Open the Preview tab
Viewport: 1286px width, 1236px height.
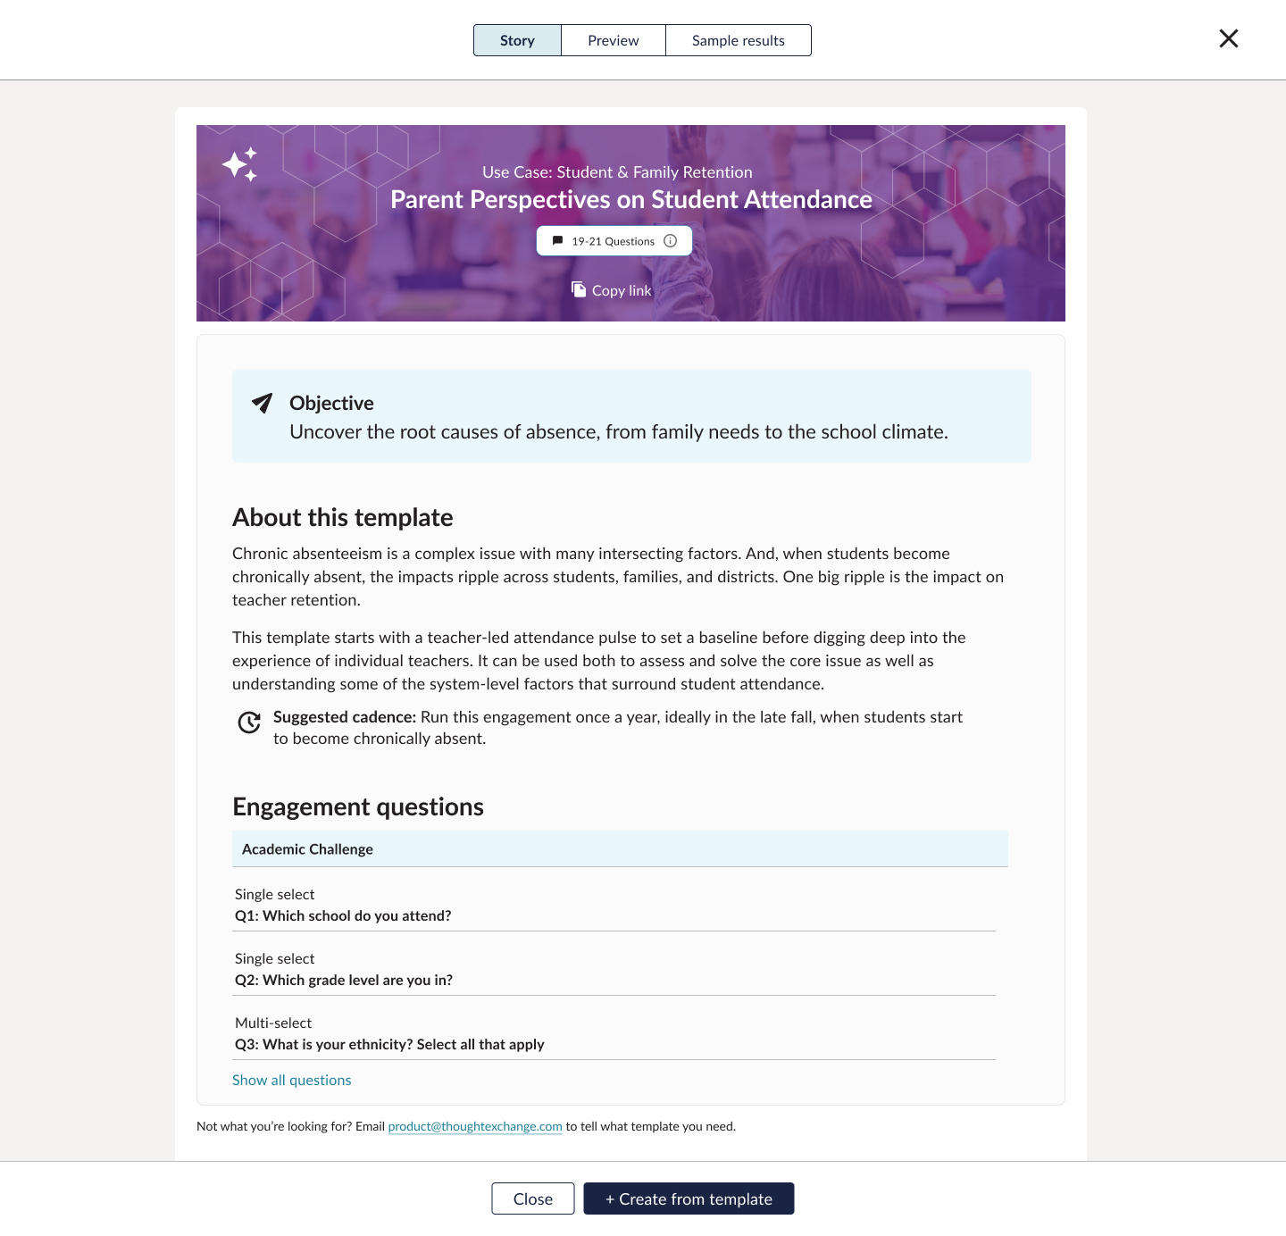(x=614, y=40)
